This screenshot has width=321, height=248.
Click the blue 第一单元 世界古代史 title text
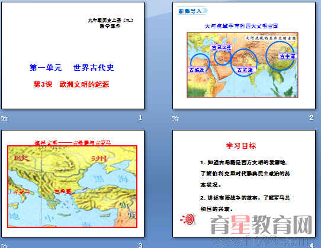point(72,67)
